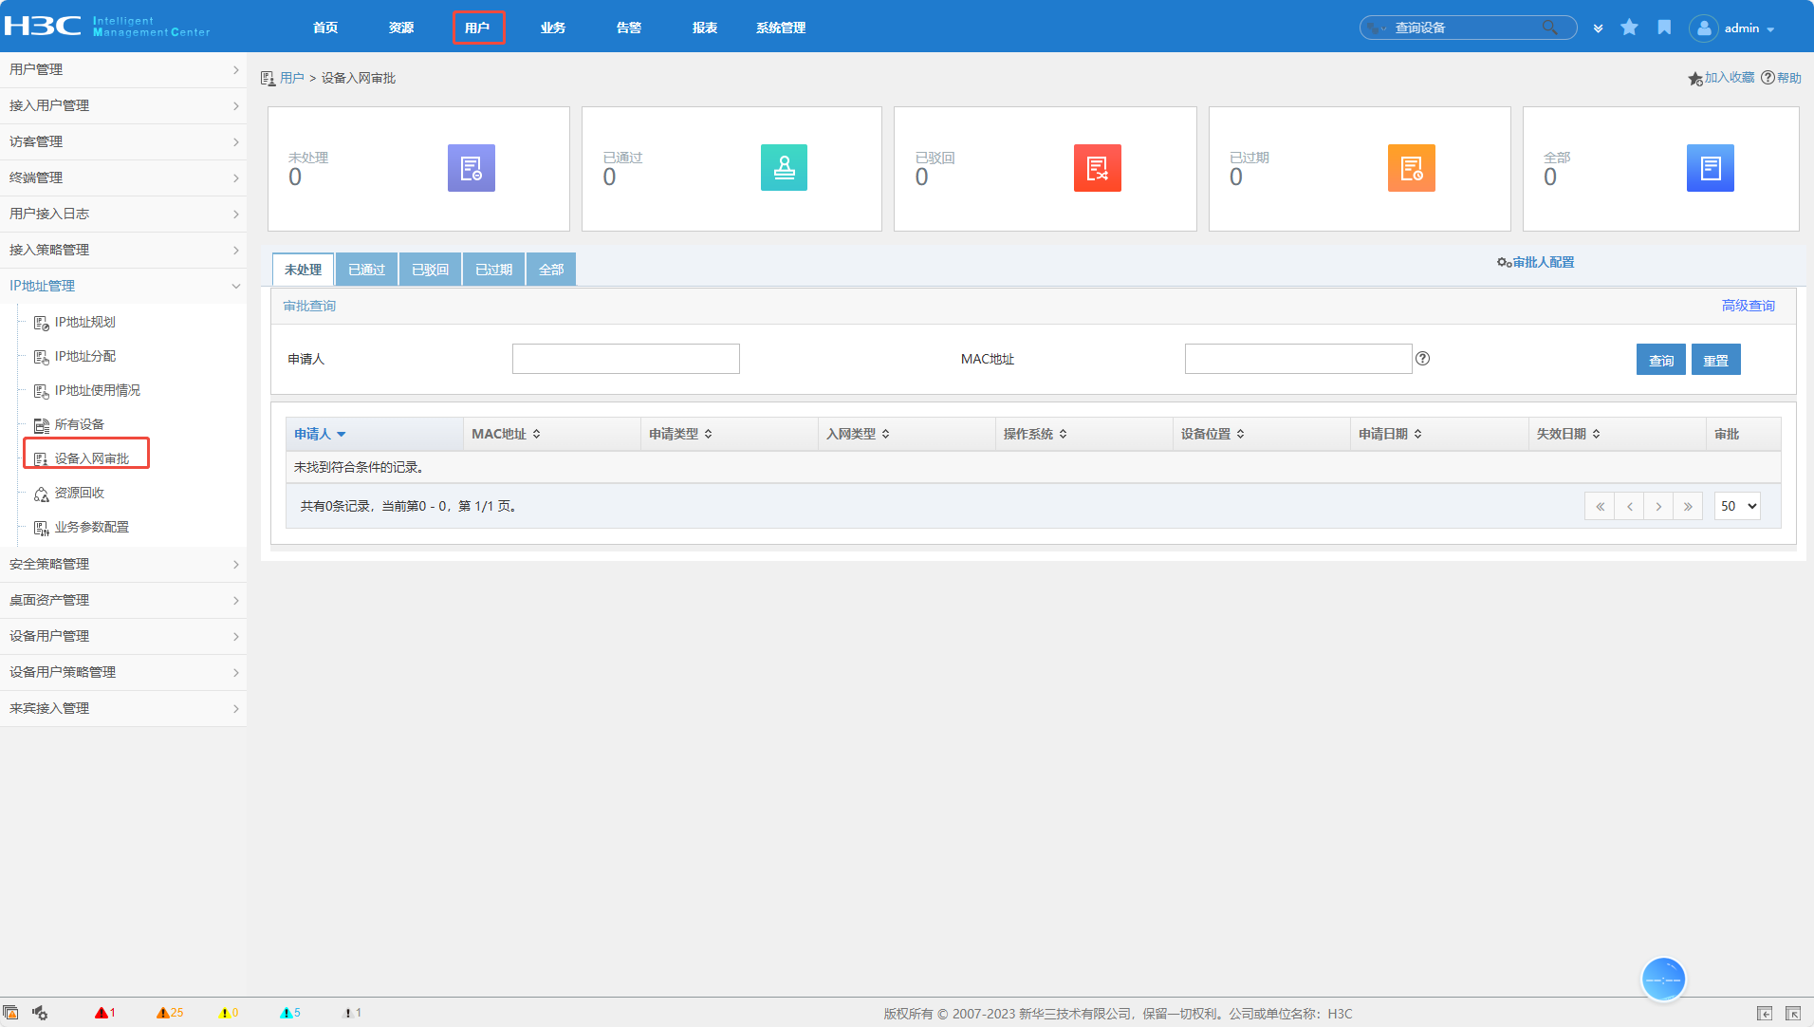Click the MAC地址 input field
The width and height of the screenshot is (1814, 1027).
tap(1299, 359)
